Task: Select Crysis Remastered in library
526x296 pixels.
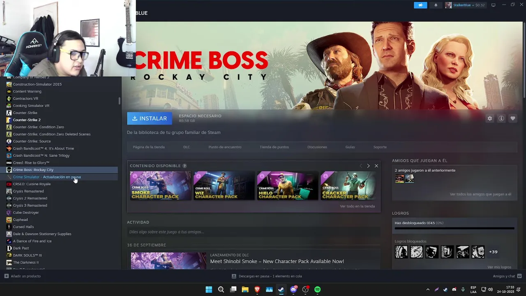Action: (x=28, y=191)
